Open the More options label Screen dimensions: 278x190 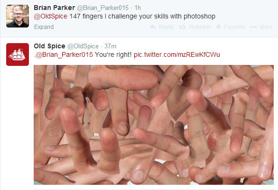pos(266,27)
